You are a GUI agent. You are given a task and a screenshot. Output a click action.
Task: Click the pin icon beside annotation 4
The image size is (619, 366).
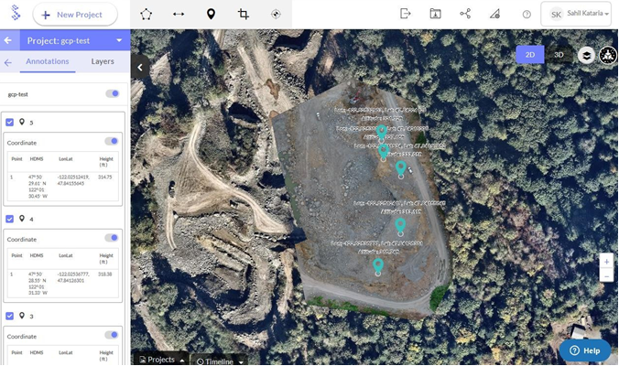pos(22,219)
